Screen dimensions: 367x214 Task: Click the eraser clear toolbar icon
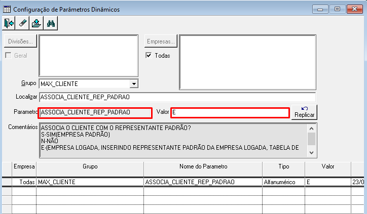pyautogui.click(x=22, y=23)
